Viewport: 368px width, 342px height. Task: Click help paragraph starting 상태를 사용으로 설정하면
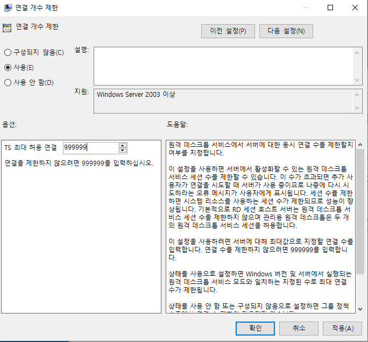click(x=260, y=282)
